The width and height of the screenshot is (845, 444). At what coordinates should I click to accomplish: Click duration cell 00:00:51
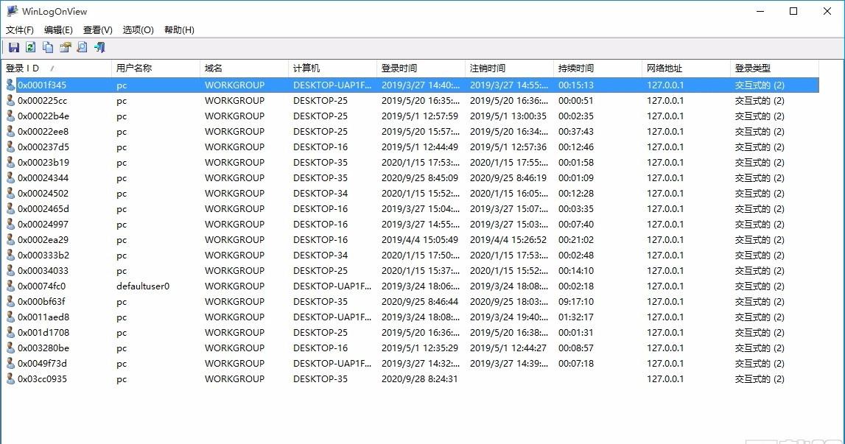coord(576,101)
